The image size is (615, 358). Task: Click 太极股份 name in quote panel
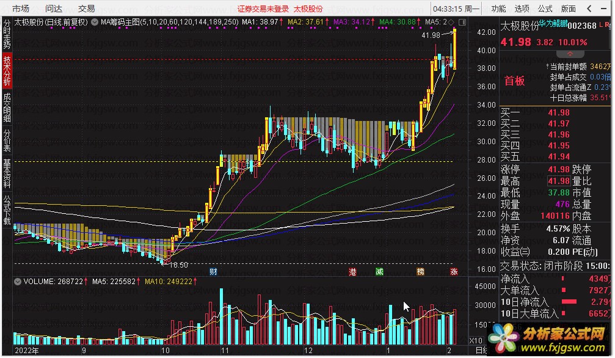[x=520, y=26]
